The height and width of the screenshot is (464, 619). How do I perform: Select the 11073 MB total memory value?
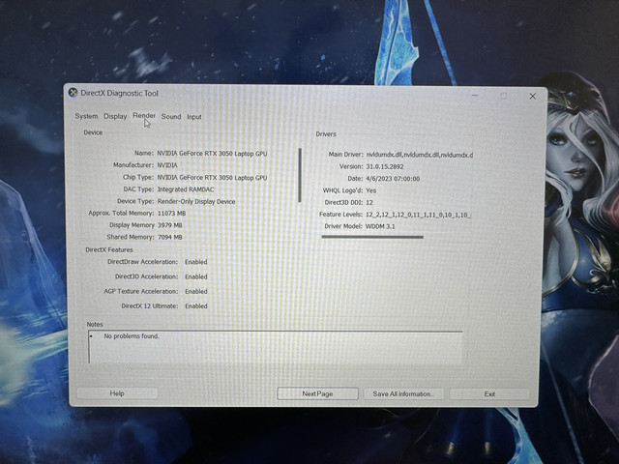[x=171, y=213]
